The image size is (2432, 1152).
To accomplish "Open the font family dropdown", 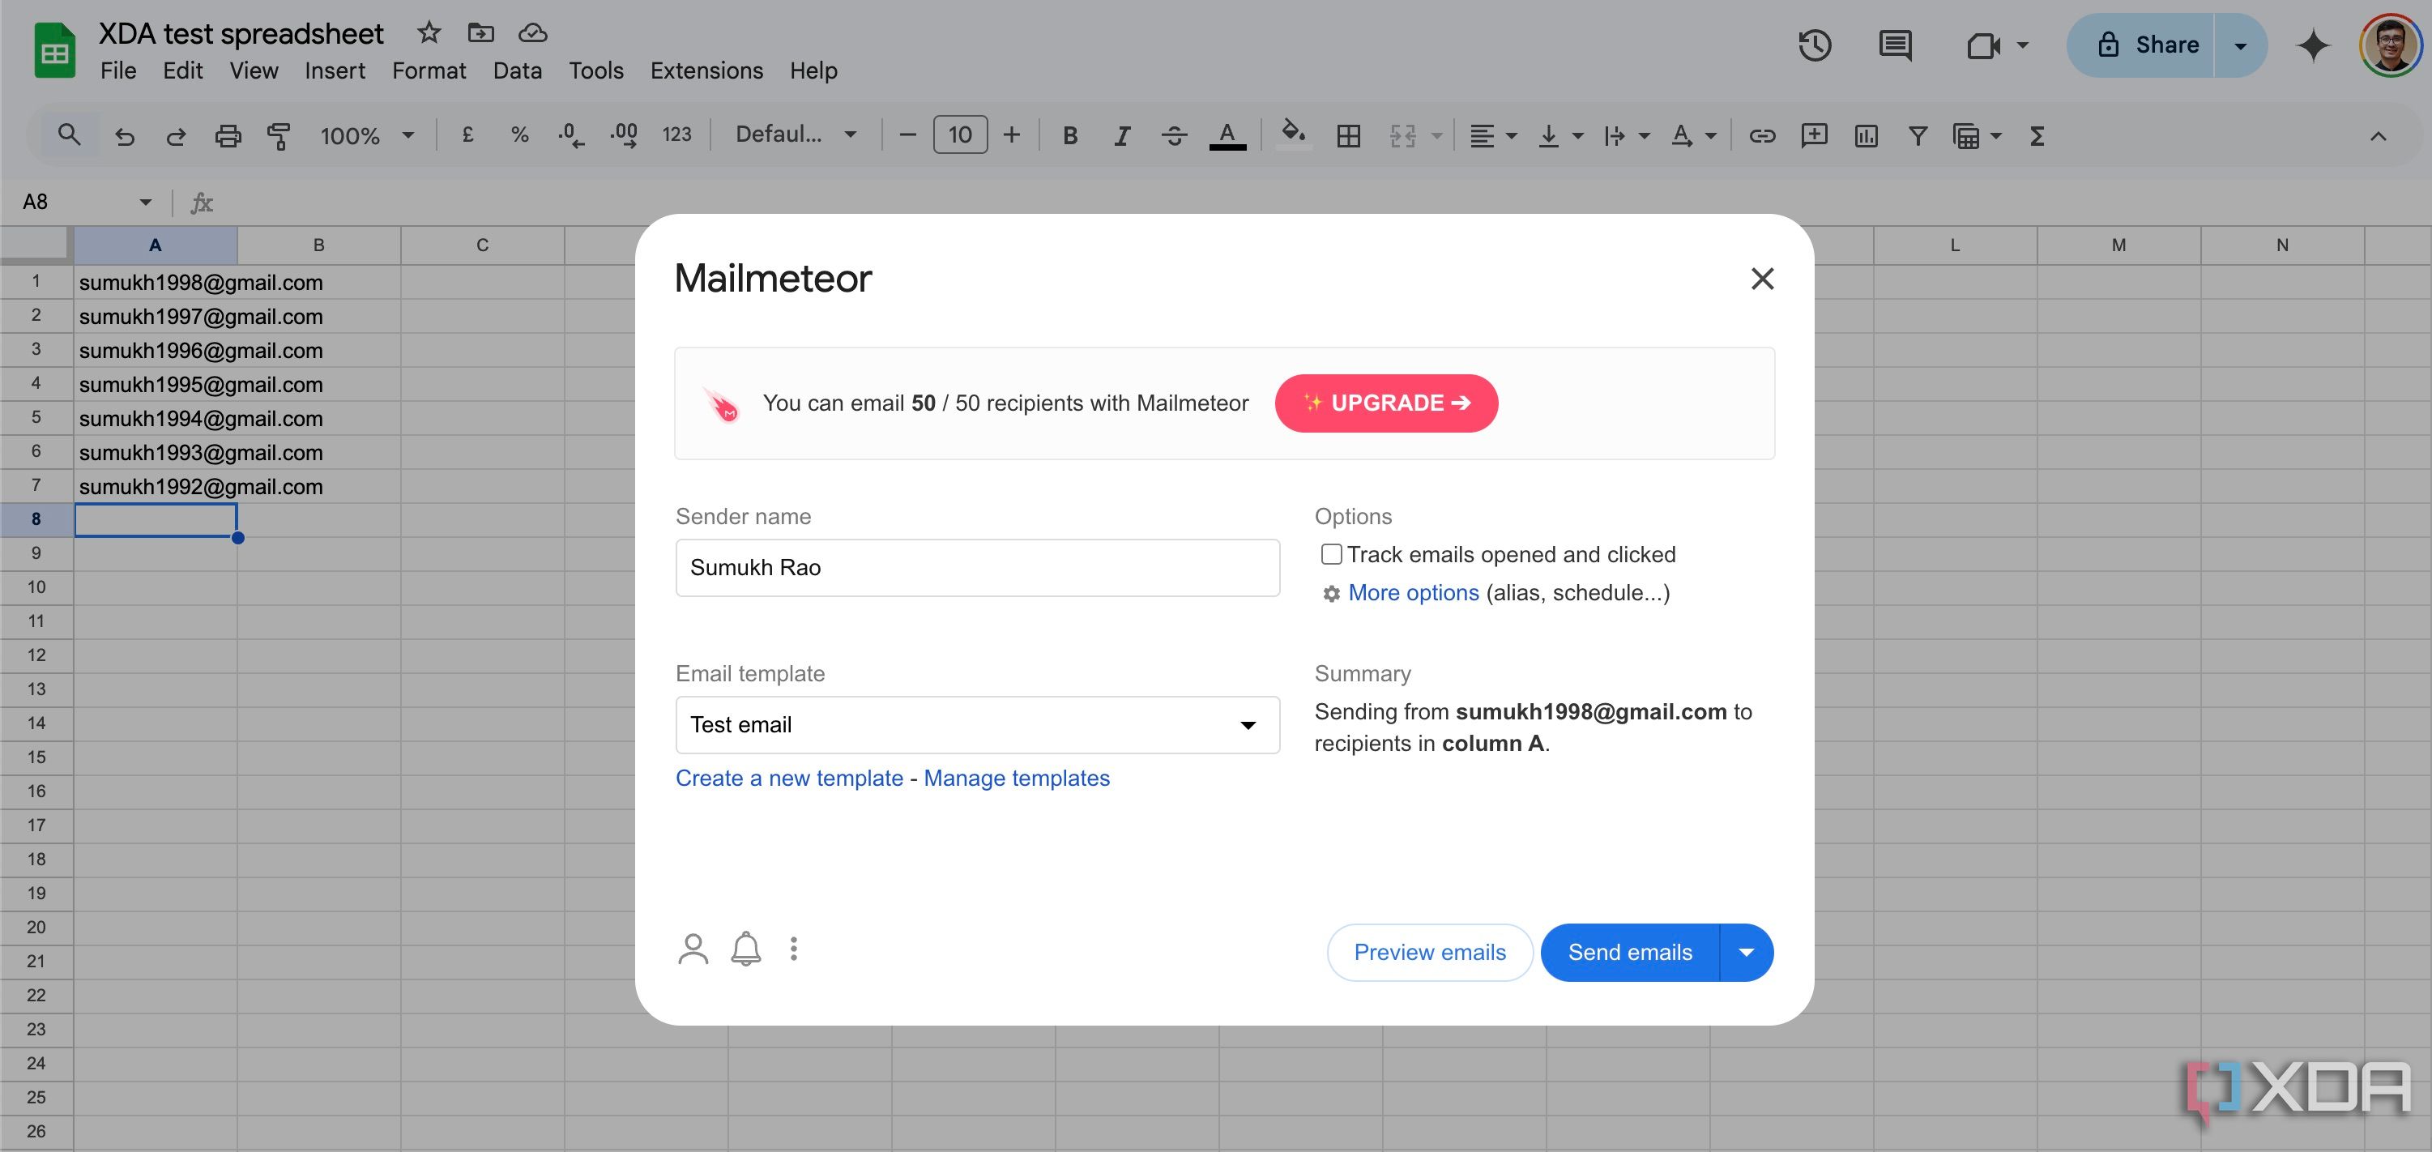I will [x=796, y=135].
